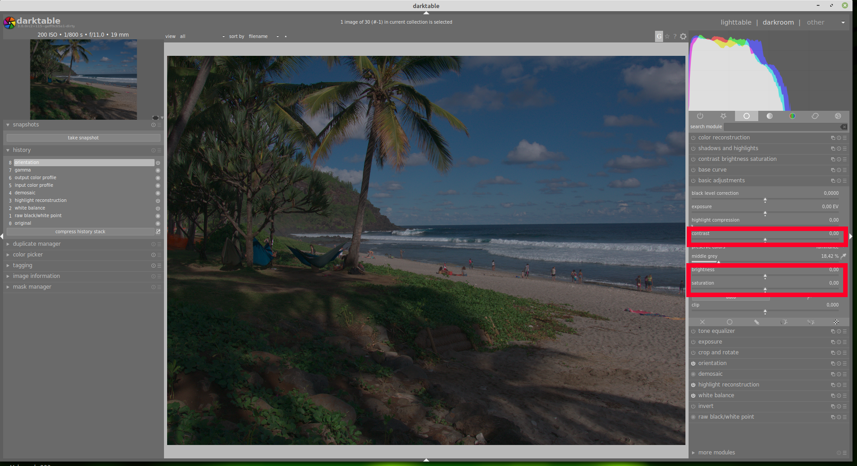Image resolution: width=857 pixels, height=466 pixels.
Task: Enable the base curve module
Action: point(693,170)
